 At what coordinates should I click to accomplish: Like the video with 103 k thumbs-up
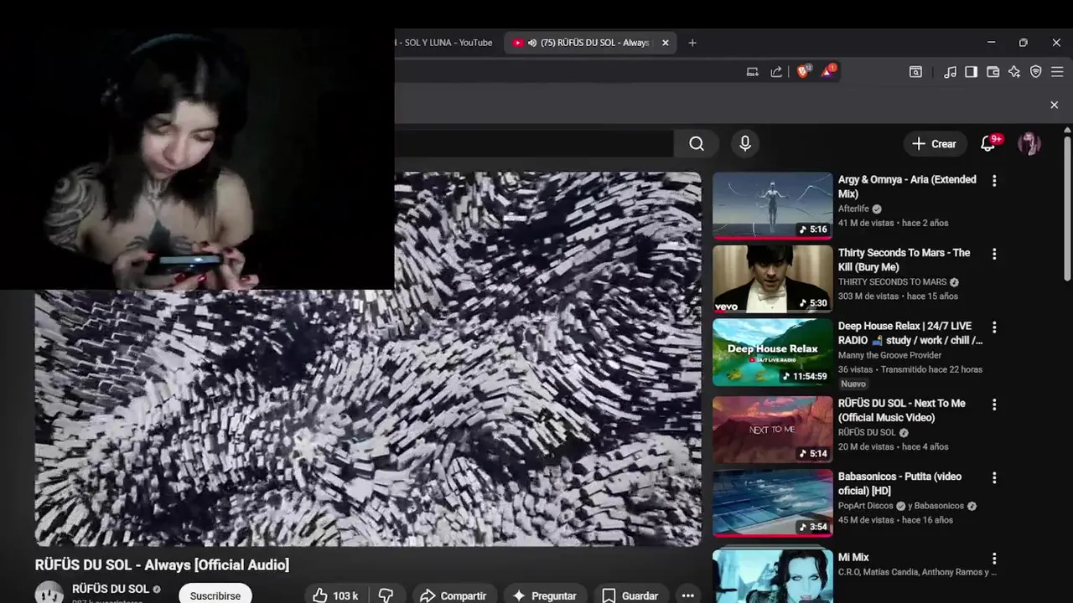334,595
